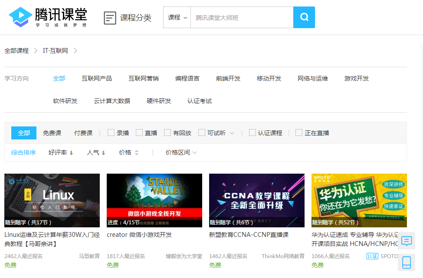Select 编程语言 in learning directions

(187, 78)
